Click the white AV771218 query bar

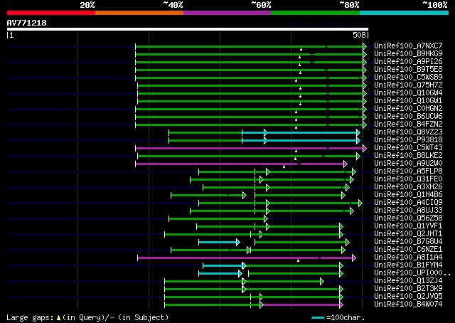point(188,29)
